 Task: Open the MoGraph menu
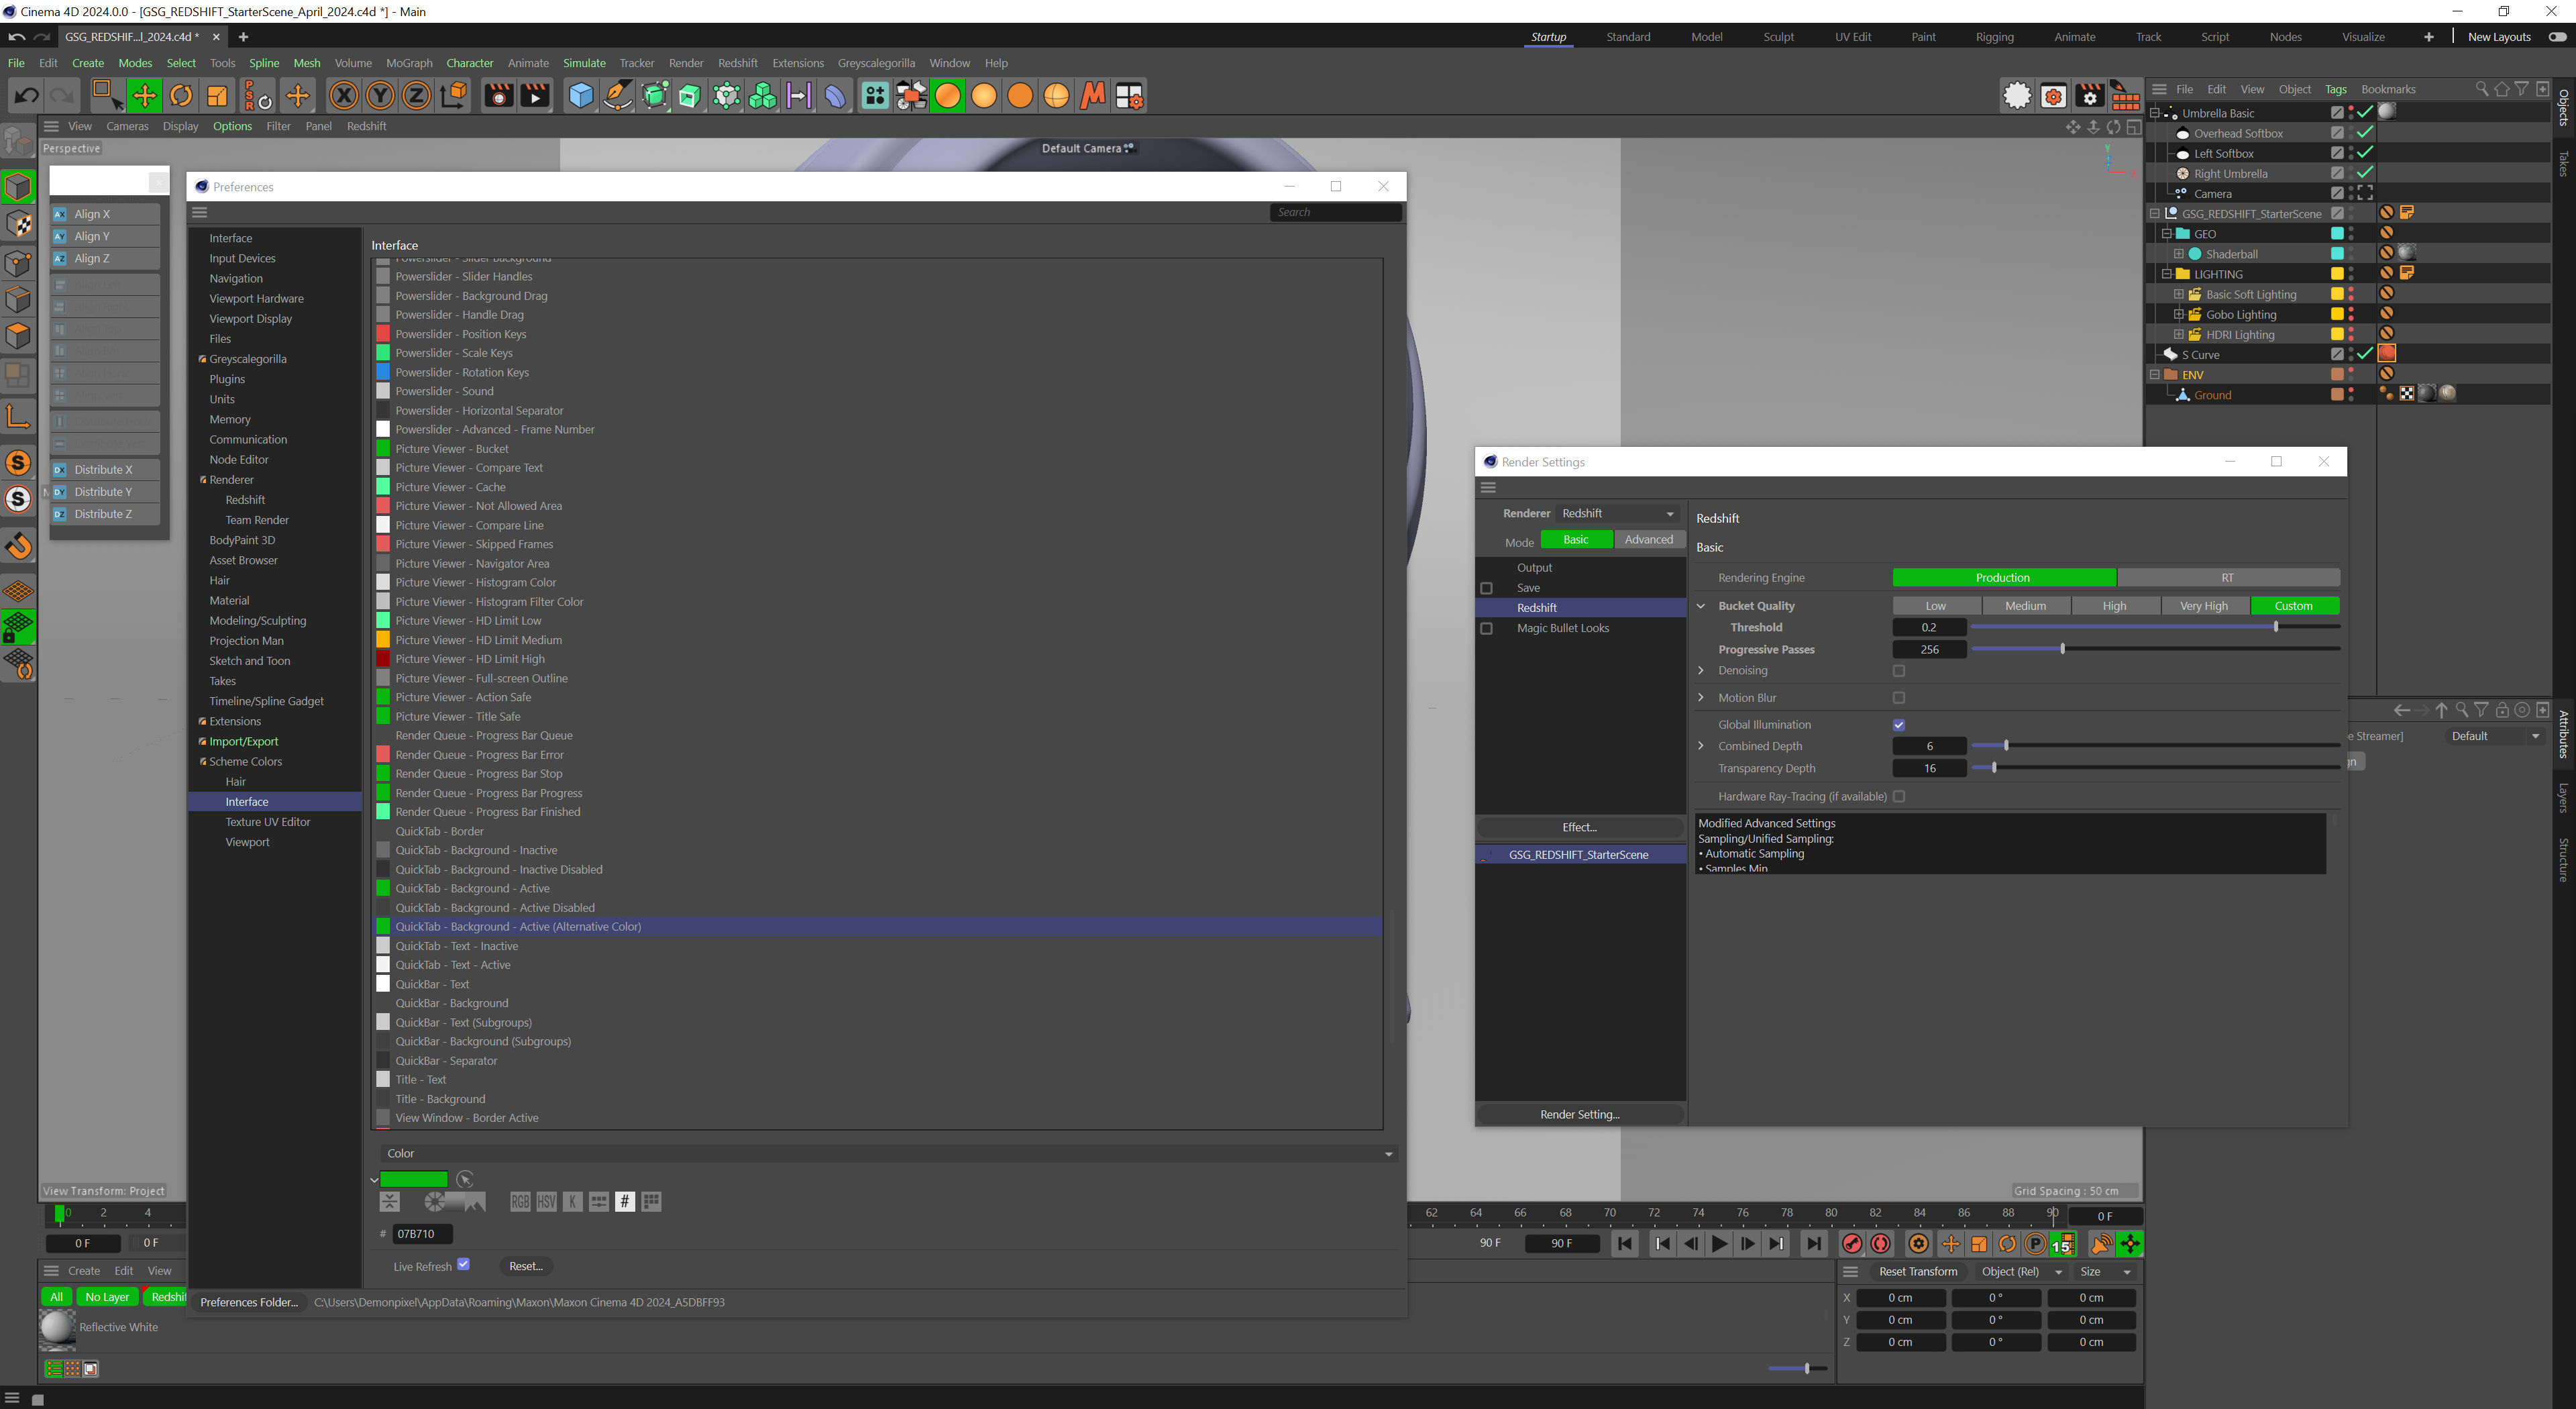coord(409,63)
